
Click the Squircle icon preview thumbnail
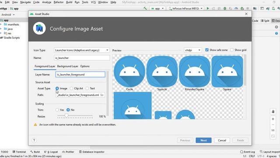162,72
